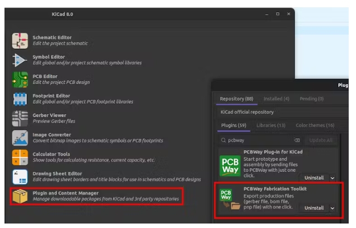Launch Gerber Viewer via its icon

tap(20, 118)
